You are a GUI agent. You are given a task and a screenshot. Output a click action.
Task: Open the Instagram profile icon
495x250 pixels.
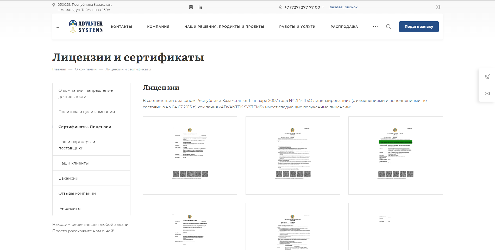(191, 7)
